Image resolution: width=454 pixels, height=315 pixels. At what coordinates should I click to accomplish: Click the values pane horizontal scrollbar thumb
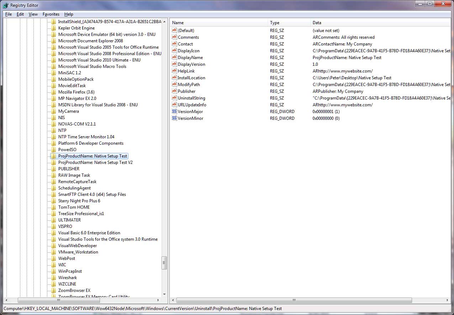pyautogui.click(x=294, y=300)
